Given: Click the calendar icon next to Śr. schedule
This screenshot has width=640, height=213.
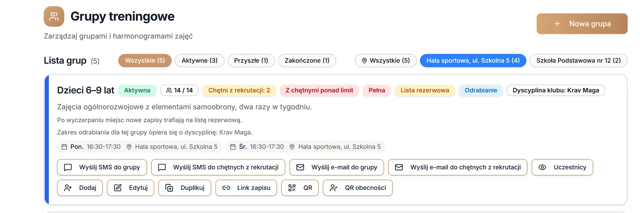Looking at the screenshot, I should click(x=233, y=147).
